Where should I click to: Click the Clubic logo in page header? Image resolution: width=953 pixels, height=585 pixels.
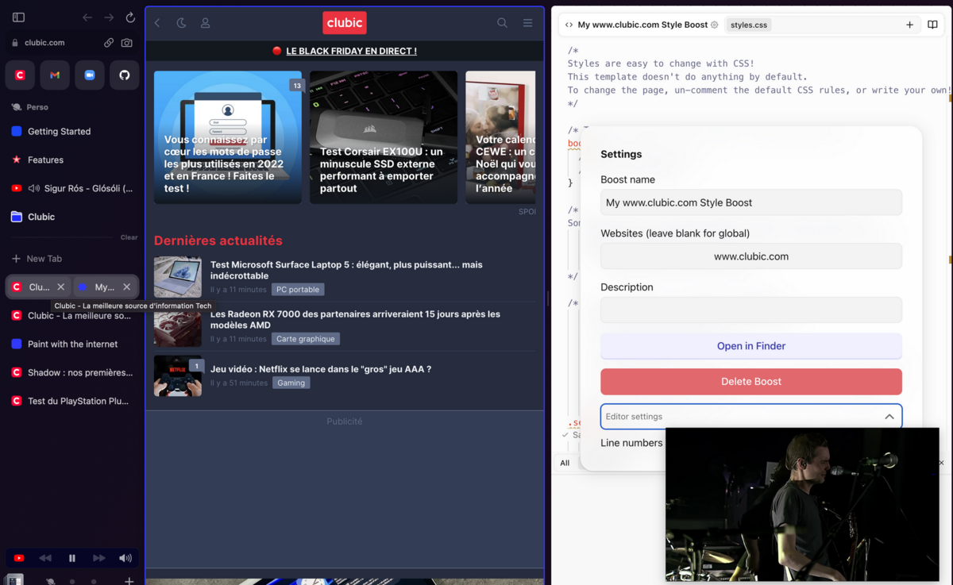click(x=345, y=23)
